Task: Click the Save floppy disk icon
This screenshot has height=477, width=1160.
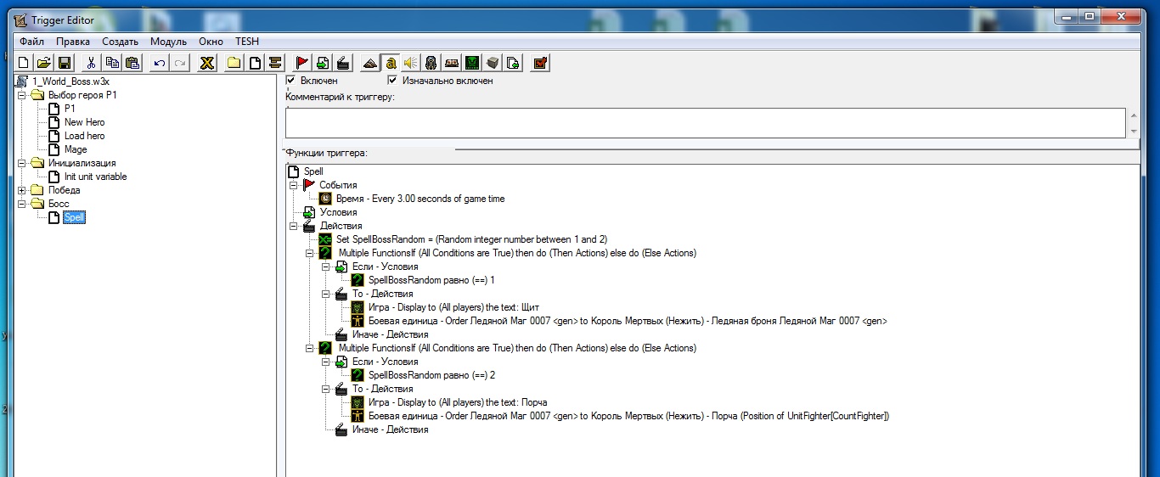Action: click(65, 62)
